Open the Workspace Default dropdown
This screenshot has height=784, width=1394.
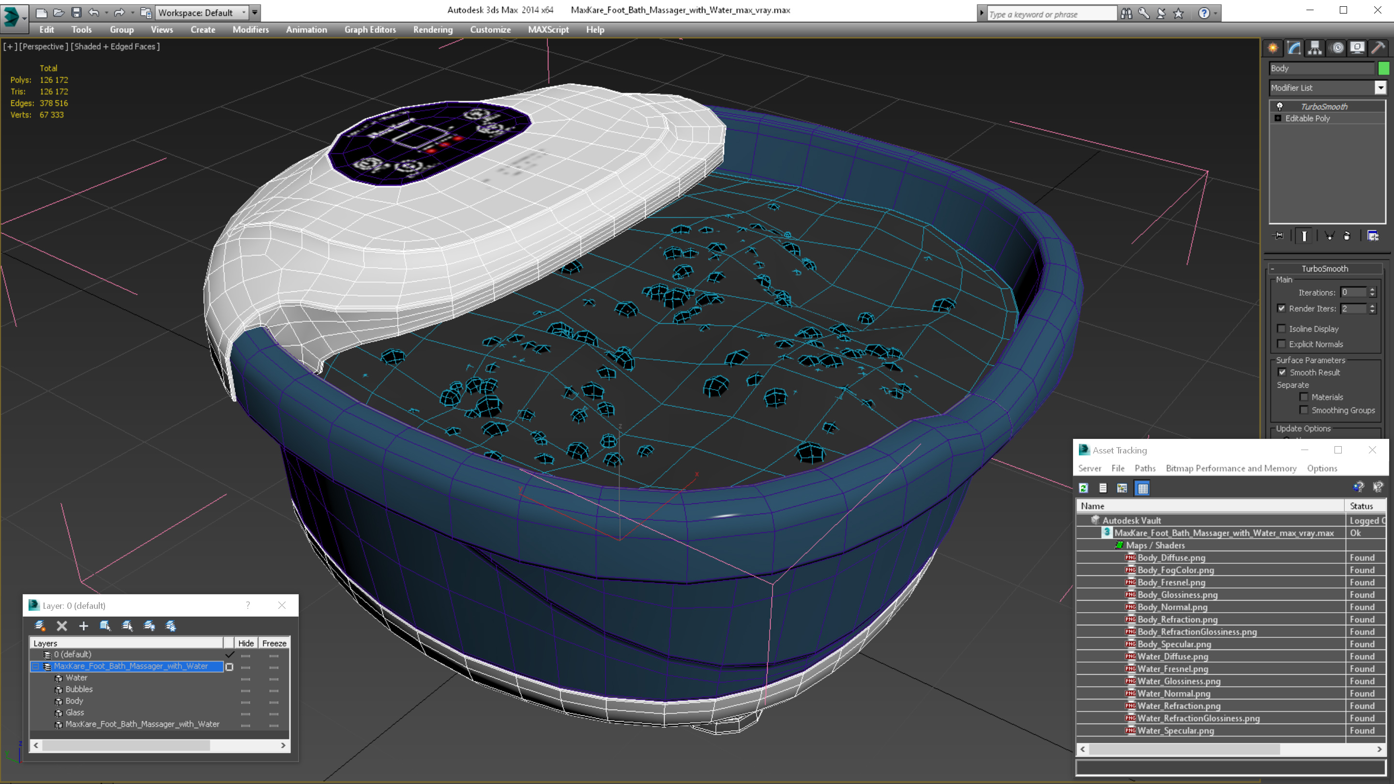204,12
